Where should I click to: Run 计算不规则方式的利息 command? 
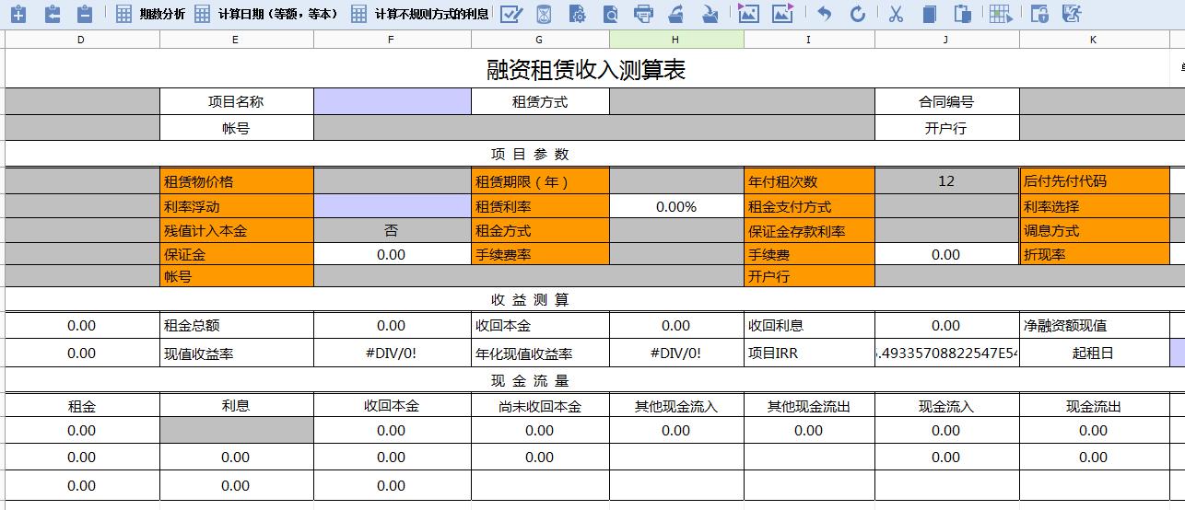tap(420, 14)
